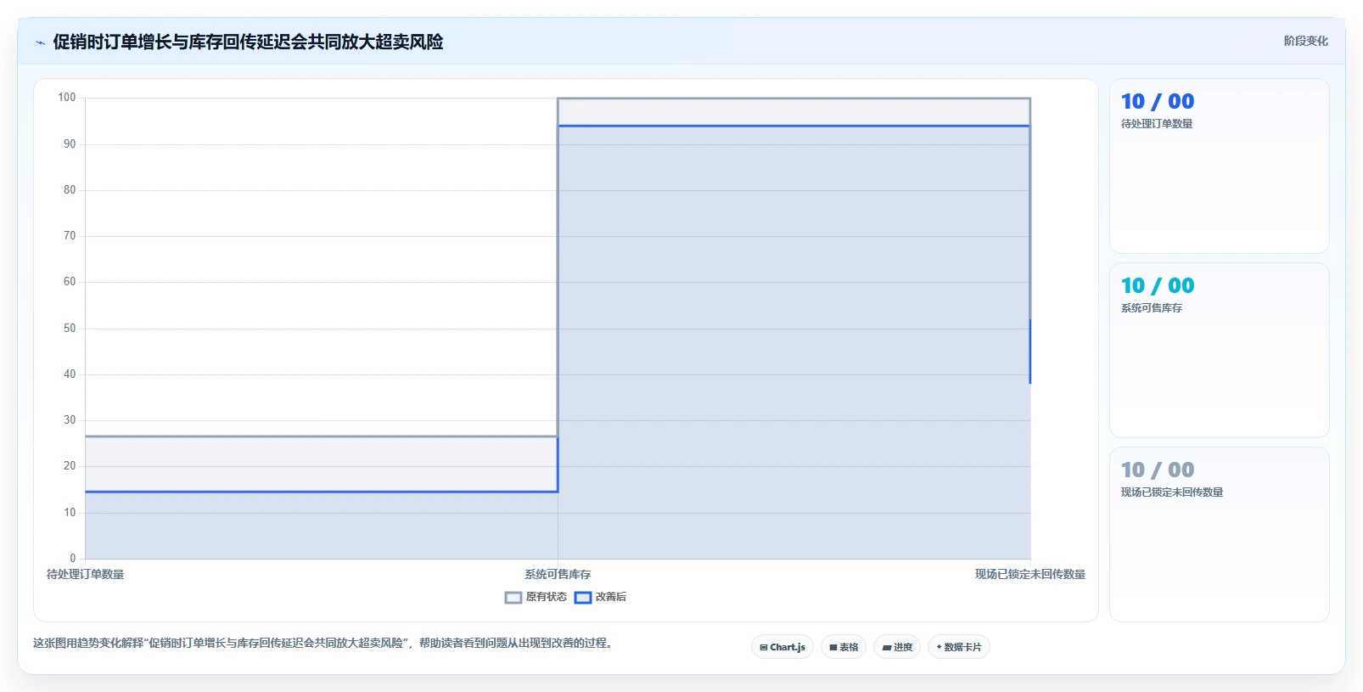Image resolution: width=1363 pixels, height=692 pixels.
Task: Click the 数据卡片 tag pill
Action: [959, 647]
